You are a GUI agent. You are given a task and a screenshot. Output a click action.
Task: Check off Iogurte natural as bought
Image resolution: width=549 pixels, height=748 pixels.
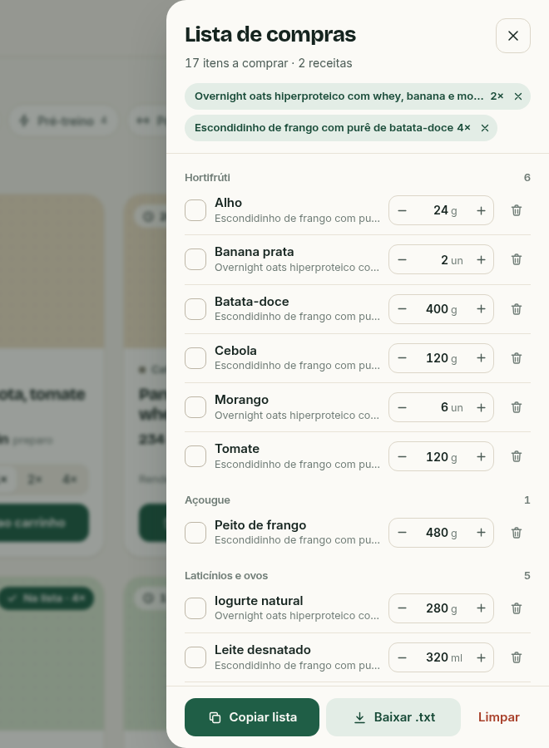(195, 608)
